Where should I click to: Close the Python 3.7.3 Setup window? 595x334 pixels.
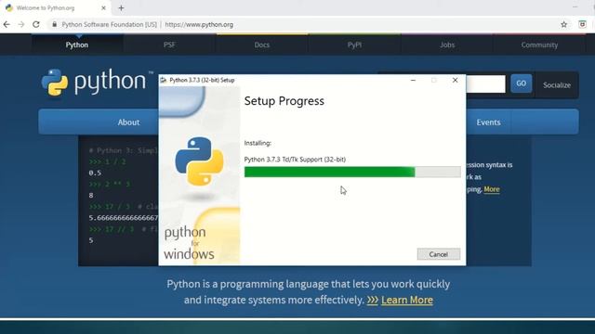point(455,81)
